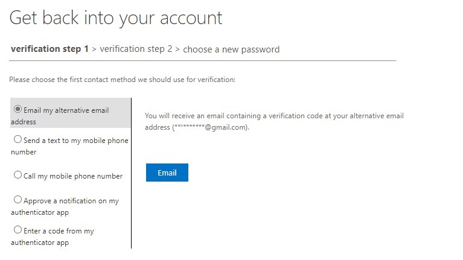Screen dimensions: 463x260
Task: Choose the Enter a code radio button
Action: coord(18,230)
